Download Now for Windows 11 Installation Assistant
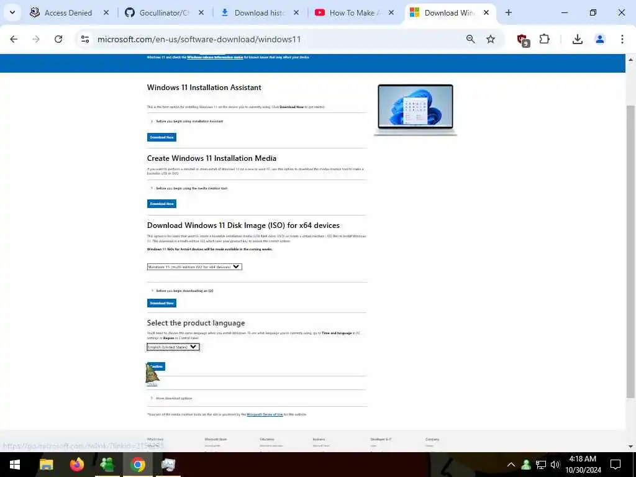The image size is (636, 477). pyautogui.click(x=161, y=137)
